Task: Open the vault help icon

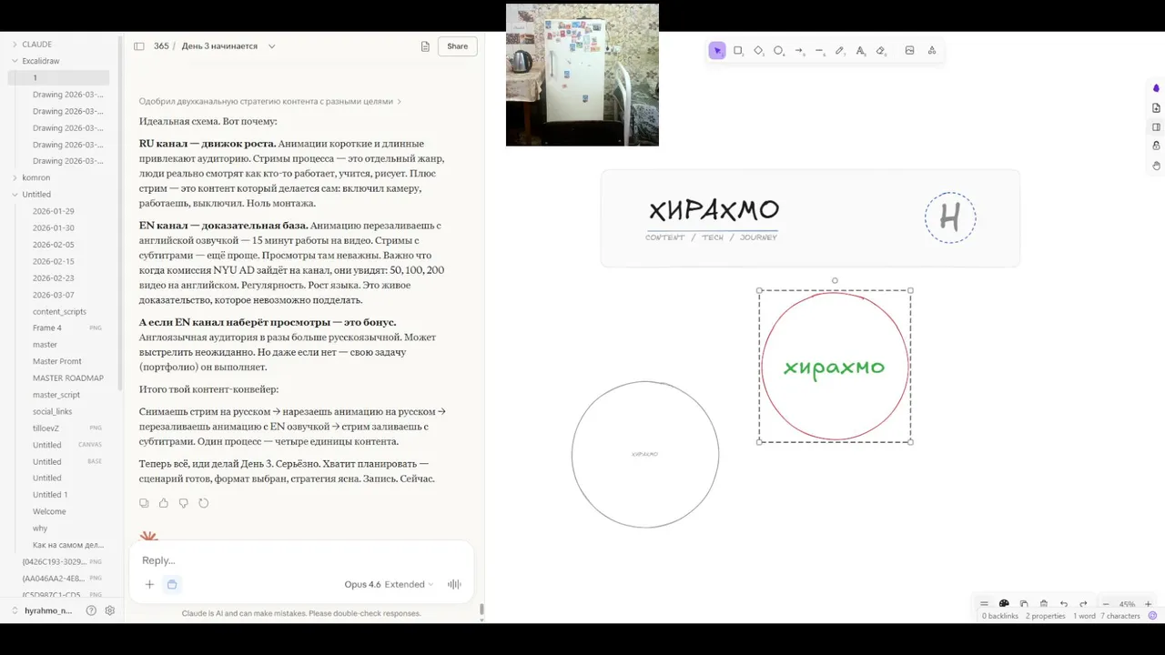Action: point(91,610)
